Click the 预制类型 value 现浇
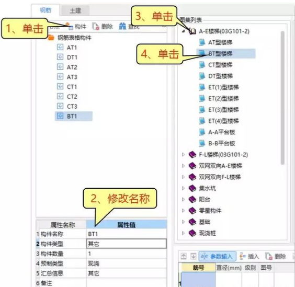 pos(127,263)
